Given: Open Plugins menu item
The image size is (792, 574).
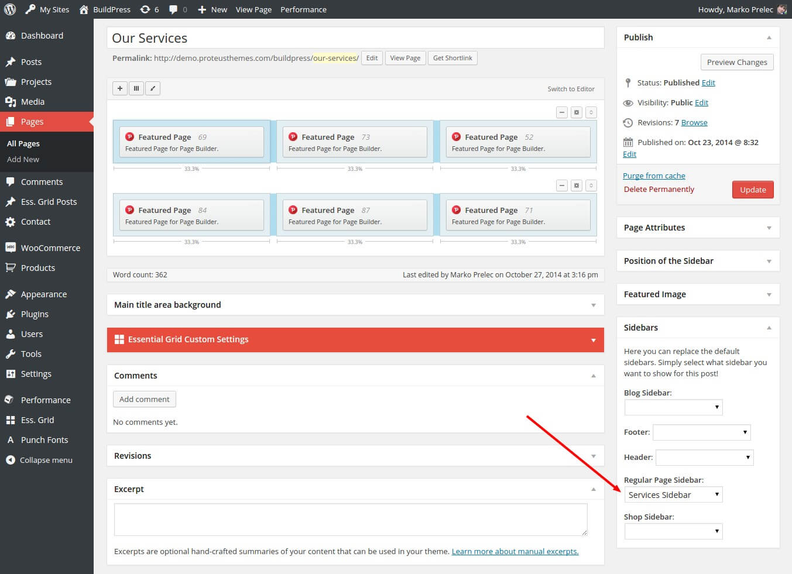Looking at the screenshot, I should [x=47, y=314].
